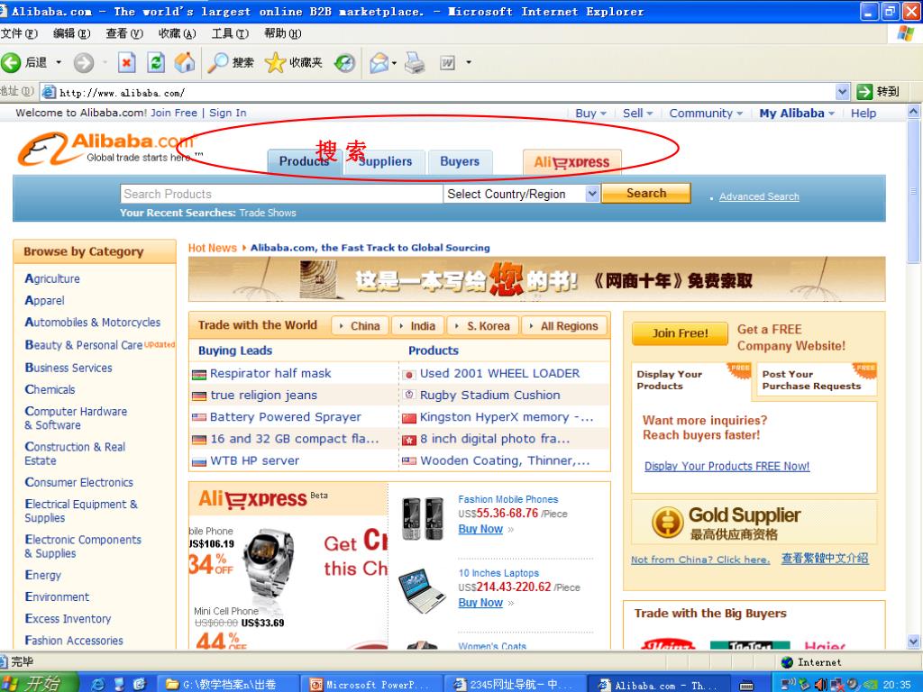Open the 查看(V) menu
The image size is (923, 692).
(124, 33)
